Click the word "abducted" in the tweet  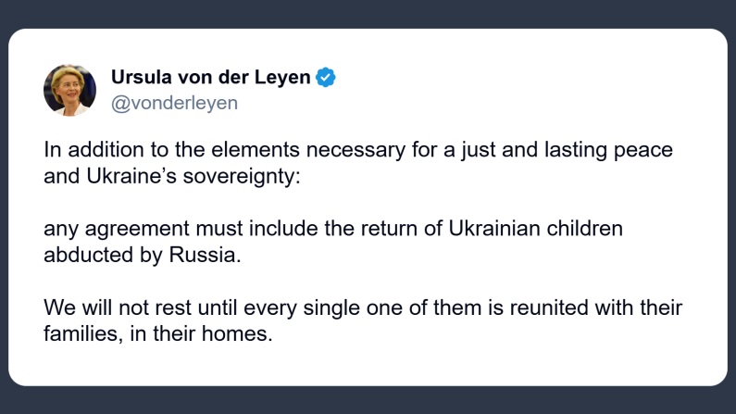82,255
